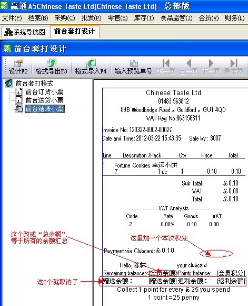The image size is (248, 306).
Task: Open the 零售(S) menu
Action: point(117,18)
